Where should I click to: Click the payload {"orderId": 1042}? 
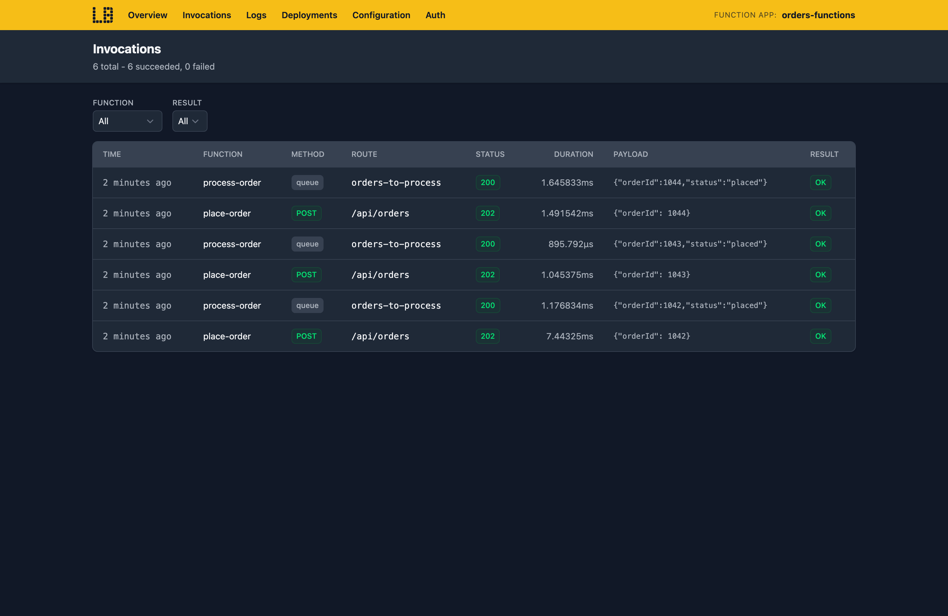pyautogui.click(x=652, y=336)
